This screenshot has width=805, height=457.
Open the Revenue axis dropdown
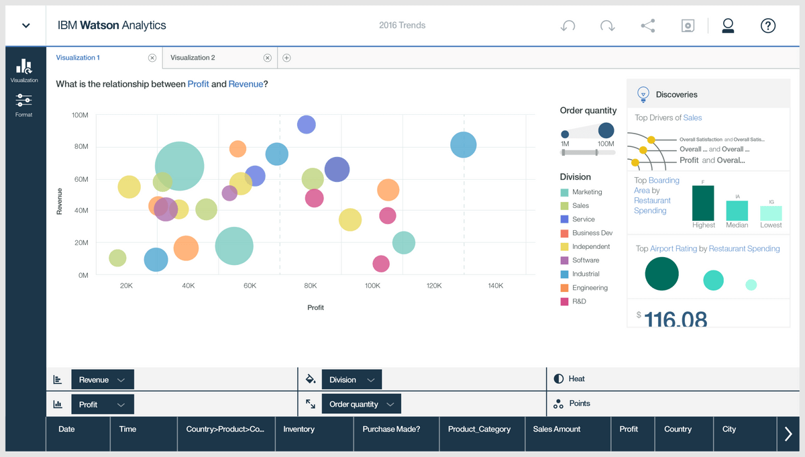(x=103, y=380)
